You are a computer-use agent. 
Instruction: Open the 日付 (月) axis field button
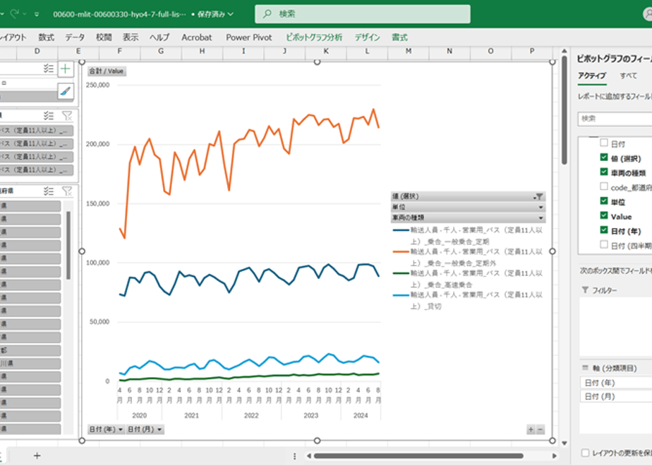click(x=145, y=429)
